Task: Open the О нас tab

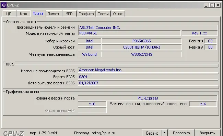Action: pyautogui.click(x=118, y=14)
